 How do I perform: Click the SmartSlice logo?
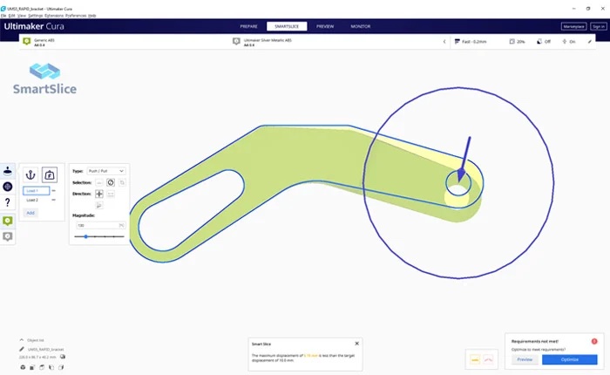(x=44, y=78)
